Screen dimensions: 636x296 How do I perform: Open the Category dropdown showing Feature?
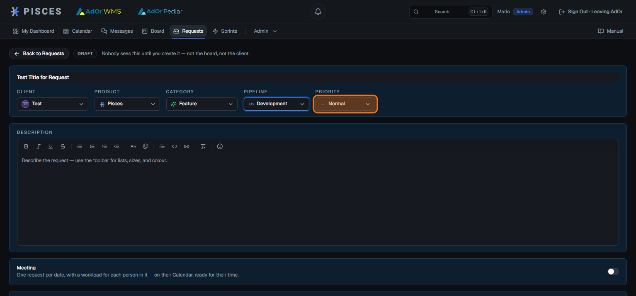202,104
